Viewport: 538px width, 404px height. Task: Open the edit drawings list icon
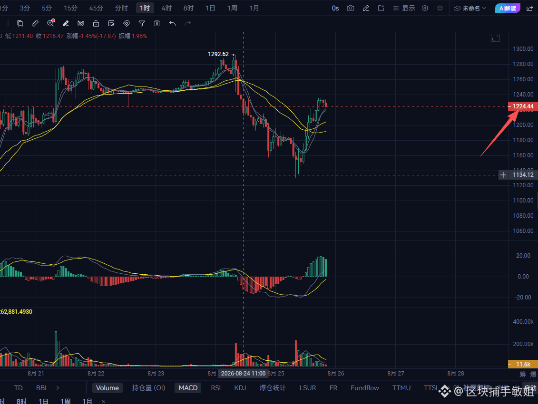pyautogui.click(x=111, y=23)
